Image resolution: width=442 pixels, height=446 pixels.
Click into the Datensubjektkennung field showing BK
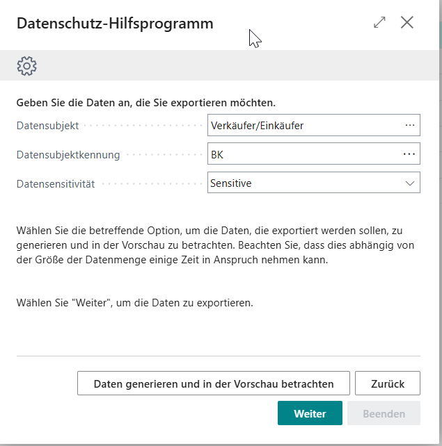tap(314, 154)
